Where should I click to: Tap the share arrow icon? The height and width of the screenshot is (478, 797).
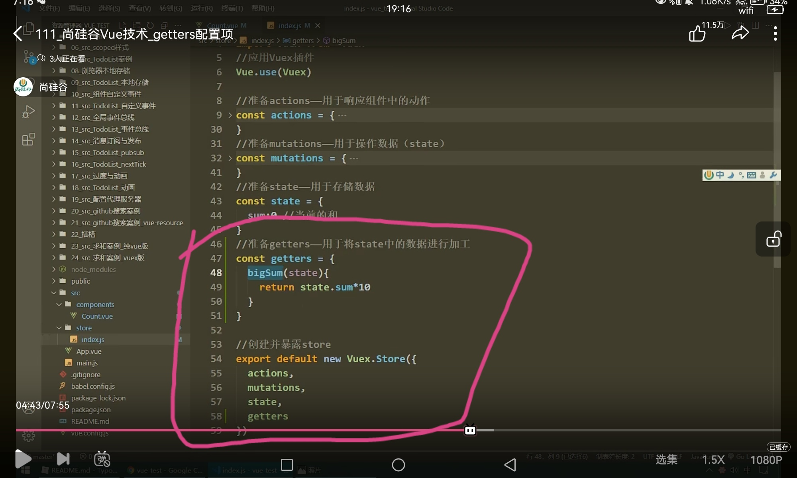(740, 33)
